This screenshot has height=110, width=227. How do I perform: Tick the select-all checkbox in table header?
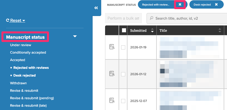coord(124,30)
